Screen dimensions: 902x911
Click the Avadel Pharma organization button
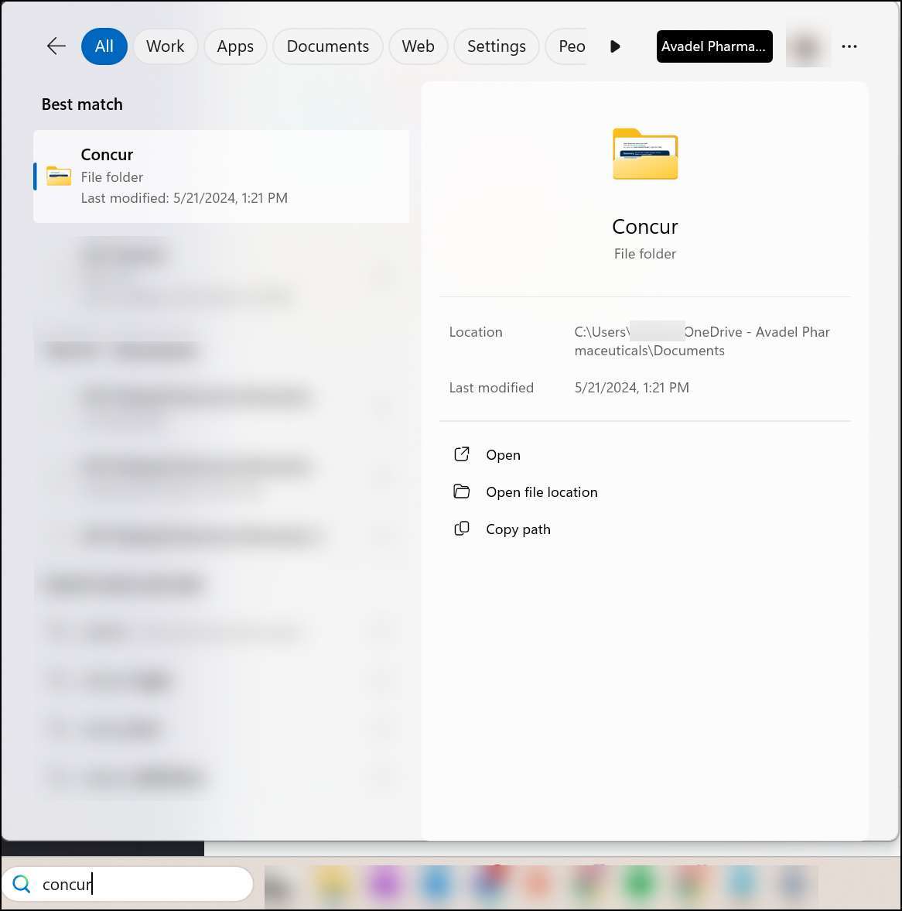tap(714, 46)
